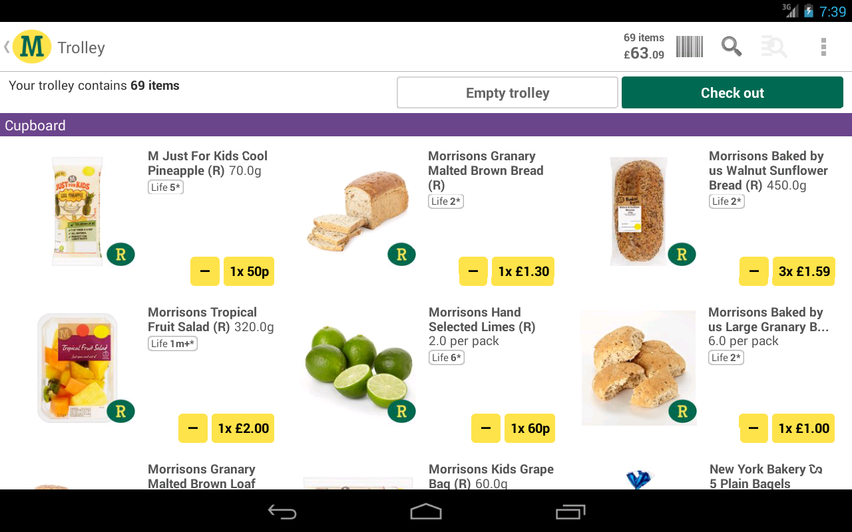The image size is (852, 532).
Task: Tap the 1x £2.00 Tropical Fruit Salad button
Action: [x=243, y=428]
